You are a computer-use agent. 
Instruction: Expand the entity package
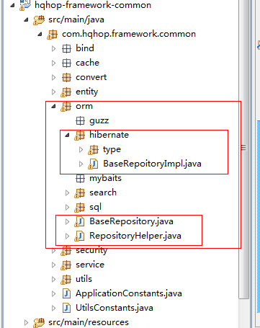point(53,92)
